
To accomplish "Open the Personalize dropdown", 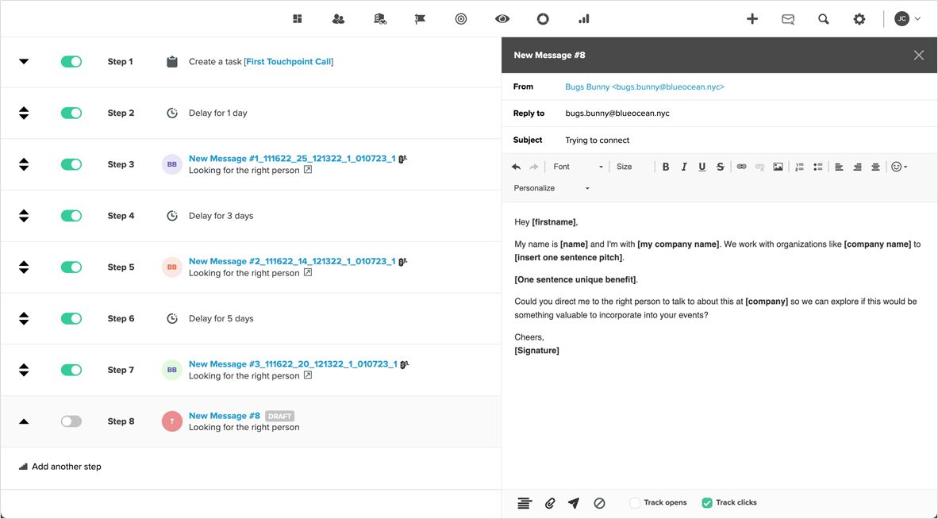I will tap(552, 188).
